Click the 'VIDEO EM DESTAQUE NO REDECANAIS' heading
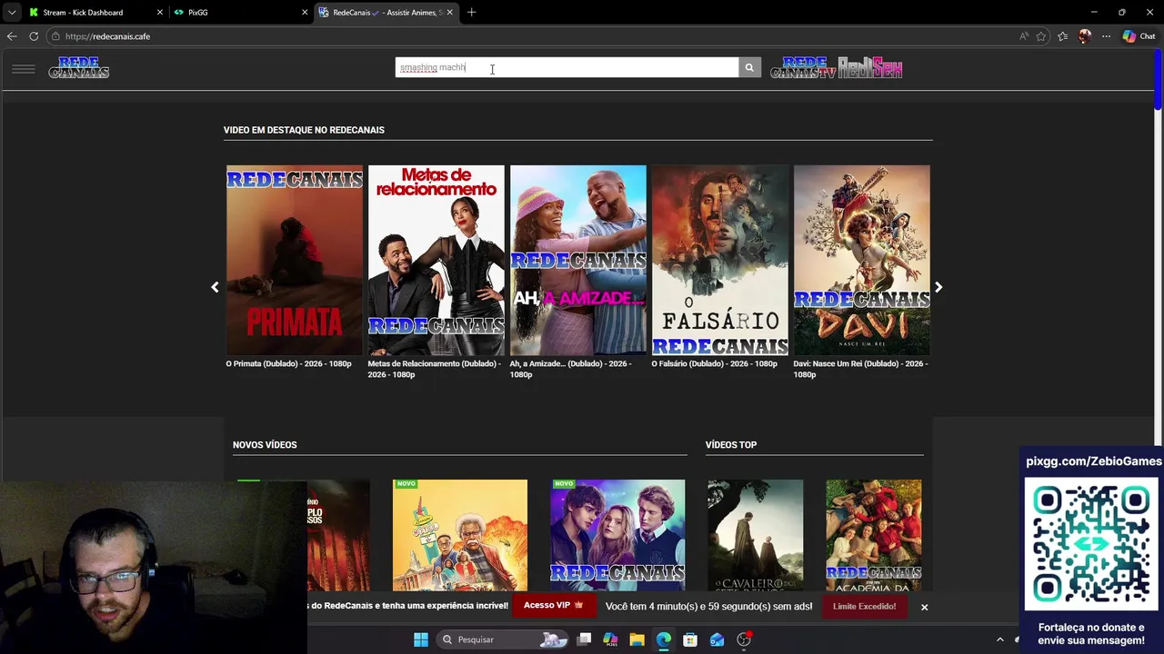 point(304,130)
